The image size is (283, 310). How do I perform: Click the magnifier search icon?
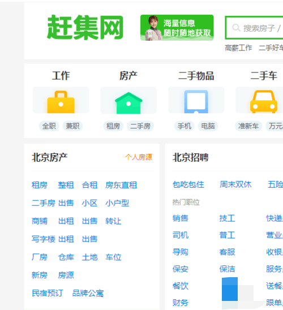(236, 28)
